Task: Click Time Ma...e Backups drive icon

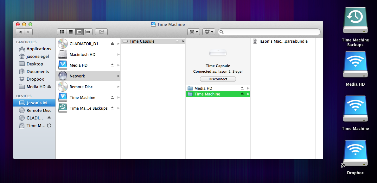Action: coord(62,108)
